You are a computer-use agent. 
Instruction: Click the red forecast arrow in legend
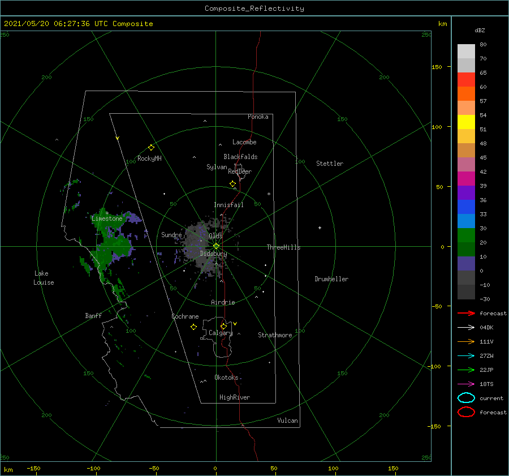(466, 313)
